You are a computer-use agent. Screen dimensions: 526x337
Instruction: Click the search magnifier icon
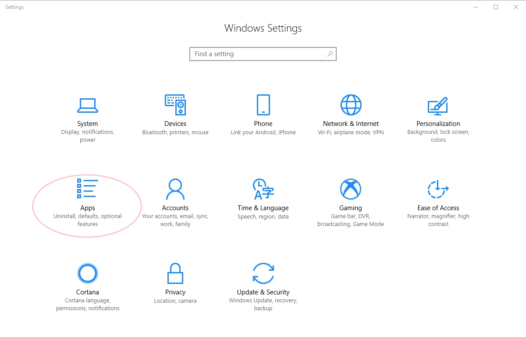pyautogui.click(x=330, y=54)
